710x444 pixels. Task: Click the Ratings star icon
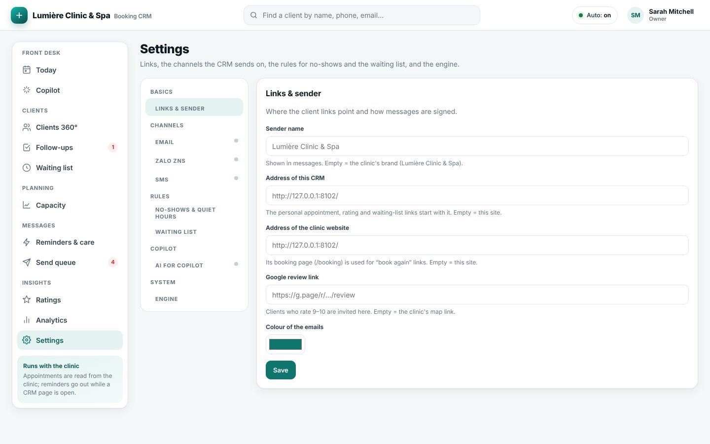coord(27,300)
